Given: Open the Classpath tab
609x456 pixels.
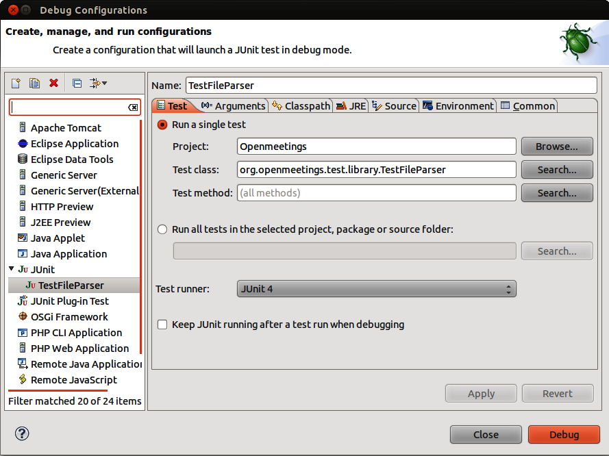Looking at the screenshot, I should click(301, 106).
